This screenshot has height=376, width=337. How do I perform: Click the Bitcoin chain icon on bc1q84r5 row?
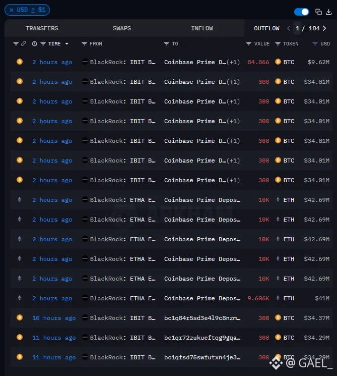(x=20, y=317)
